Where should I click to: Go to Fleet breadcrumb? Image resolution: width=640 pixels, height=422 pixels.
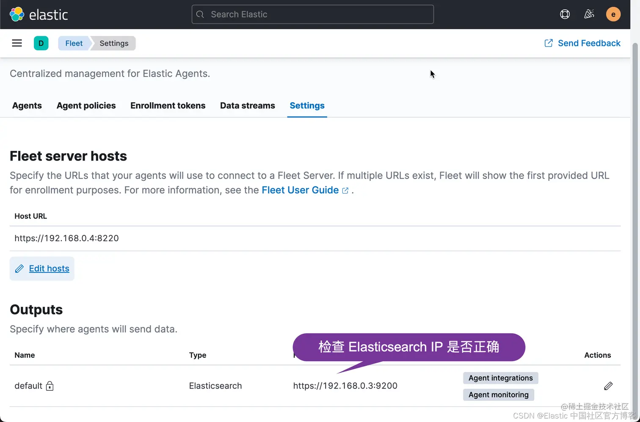[x=74, y=43]
